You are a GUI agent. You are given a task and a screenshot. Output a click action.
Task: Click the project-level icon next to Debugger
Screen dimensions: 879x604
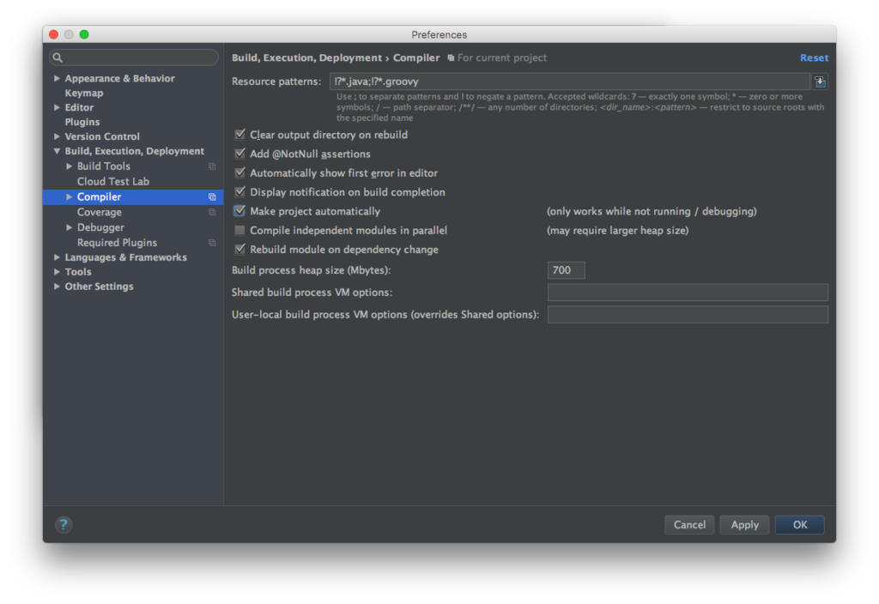tap(212, 228)
